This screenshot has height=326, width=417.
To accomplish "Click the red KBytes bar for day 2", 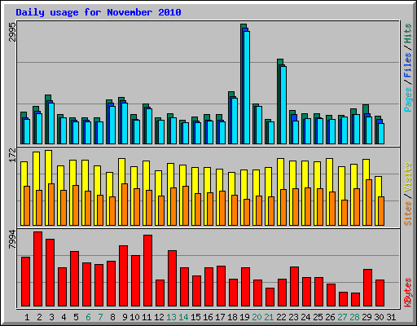I will click(x=37, y=269).
